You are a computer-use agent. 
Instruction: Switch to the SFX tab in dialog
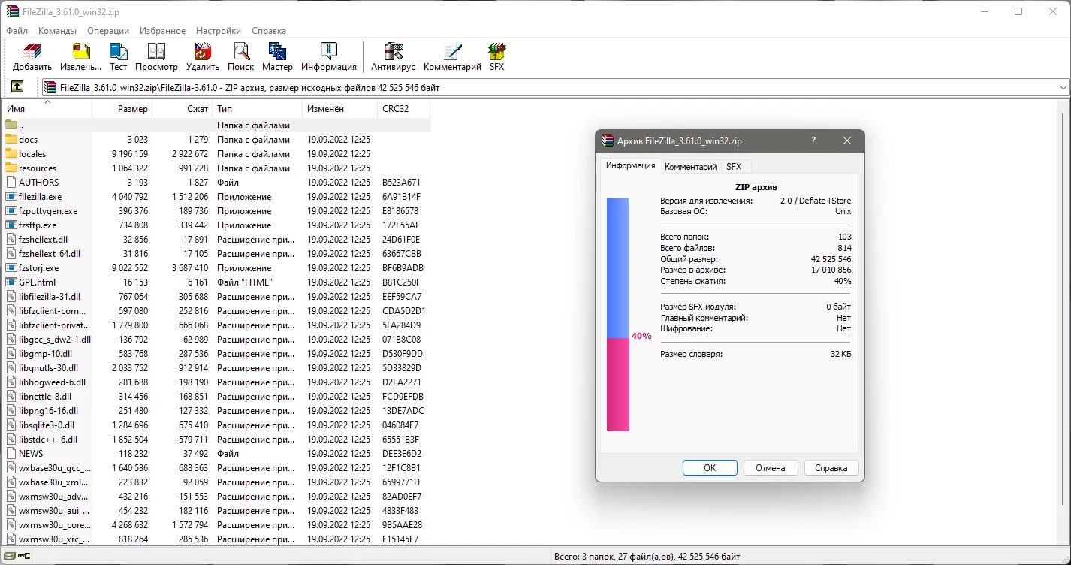(x=734, y=167)
